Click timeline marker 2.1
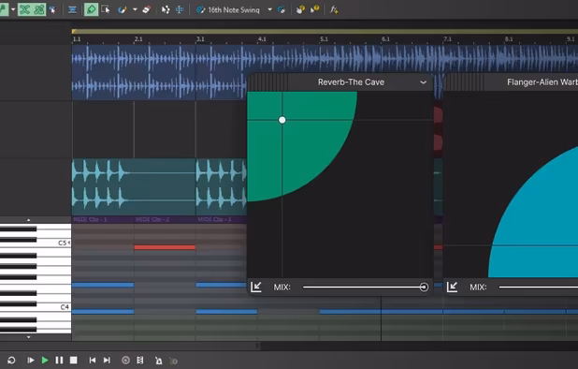578x369 pixels. click(x=138, y=39)
